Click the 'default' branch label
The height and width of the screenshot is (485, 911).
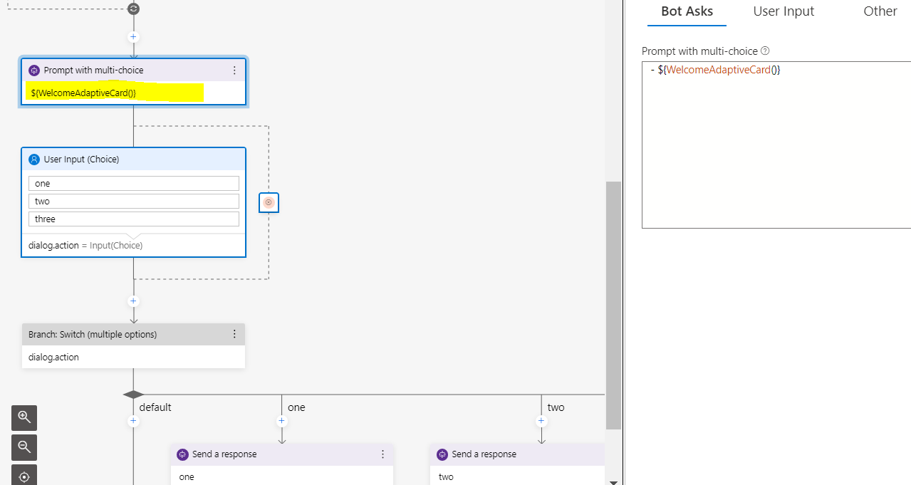pos(155,407)
